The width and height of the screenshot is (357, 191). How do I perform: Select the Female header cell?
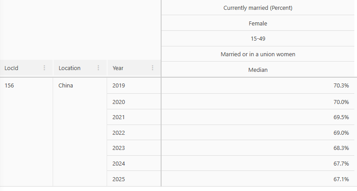click(258, 23)
